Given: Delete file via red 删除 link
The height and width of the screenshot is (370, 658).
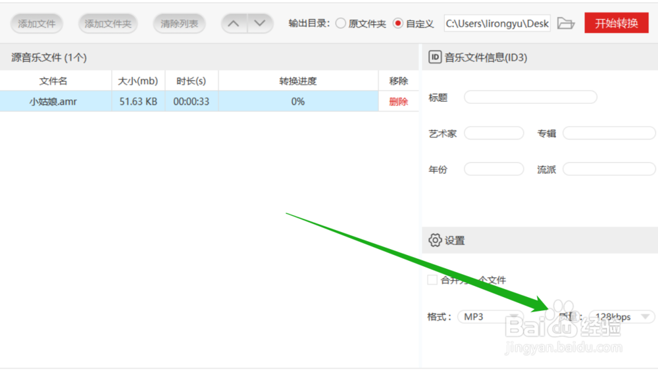Looking at the screenshot, I should (x=398, y=101).
